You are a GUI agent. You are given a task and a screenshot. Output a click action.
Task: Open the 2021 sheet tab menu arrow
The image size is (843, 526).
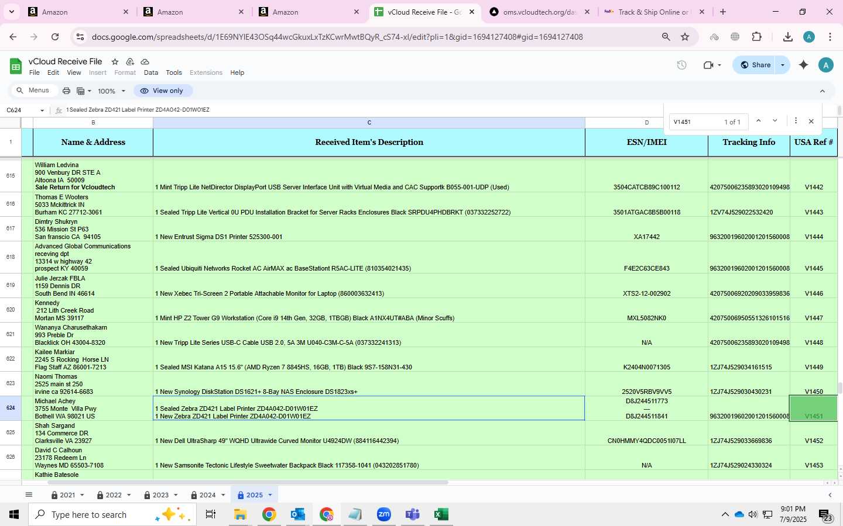[82, 495]
